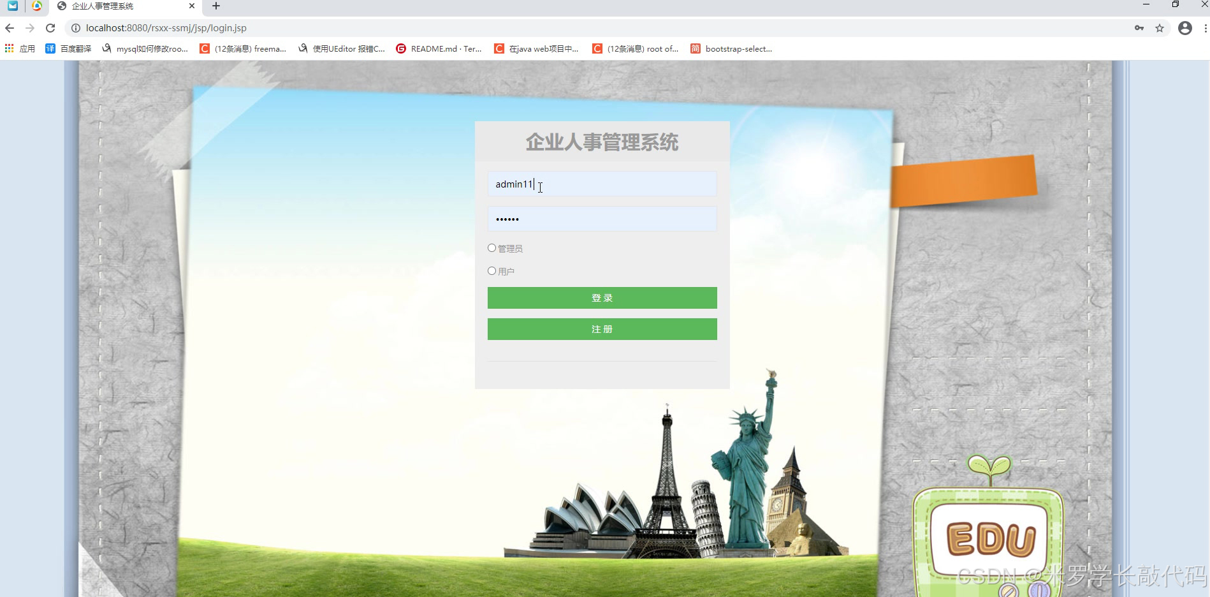This screenshot has width=1210, height=597.
Task: Select the 用户 radio button
Action: coord(492,270)
